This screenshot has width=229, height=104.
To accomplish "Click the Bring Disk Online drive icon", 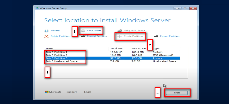I will (x=120, y=31).
